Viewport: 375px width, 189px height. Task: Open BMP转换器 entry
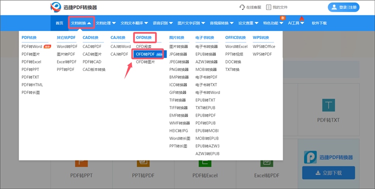pos(179,77)
